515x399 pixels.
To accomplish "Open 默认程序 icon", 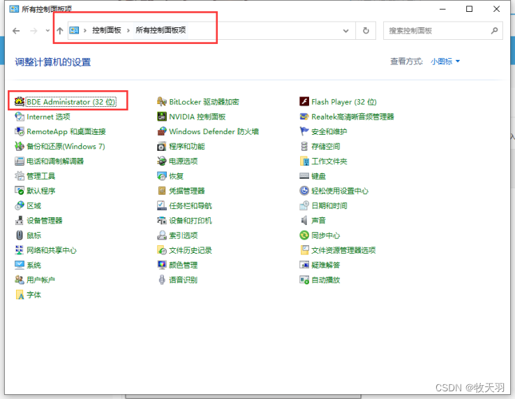I will pos(20,191).
